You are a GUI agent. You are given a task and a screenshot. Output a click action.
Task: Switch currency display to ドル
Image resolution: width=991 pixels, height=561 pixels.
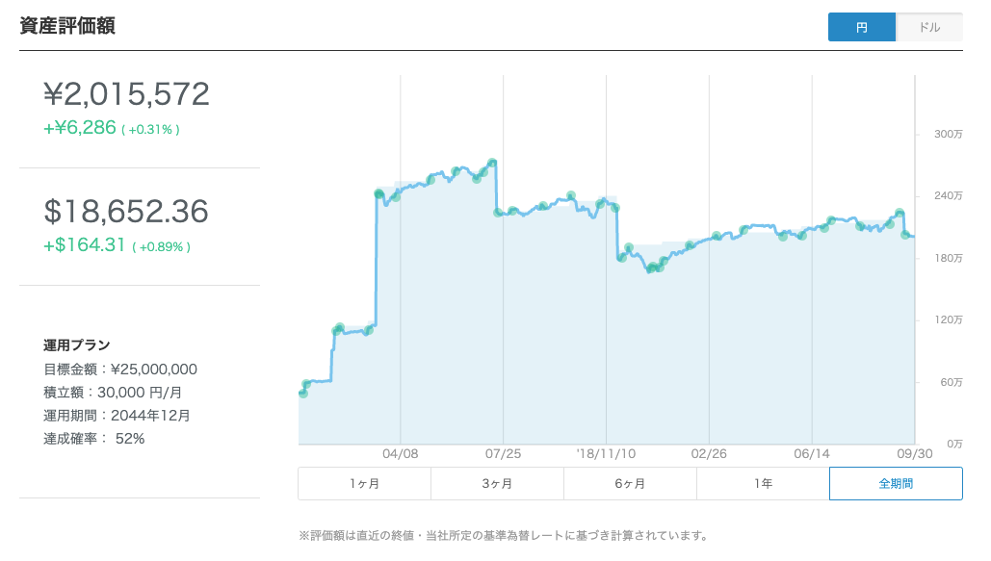coord(929,27)
